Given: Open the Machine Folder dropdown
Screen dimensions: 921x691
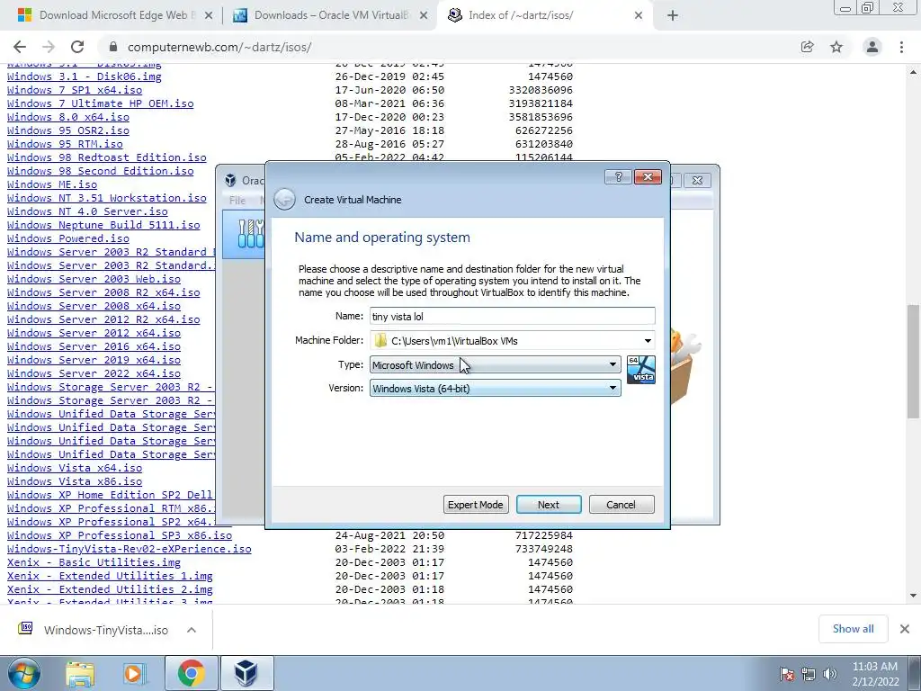Looking at the screenshot, I should coord(648,341).
